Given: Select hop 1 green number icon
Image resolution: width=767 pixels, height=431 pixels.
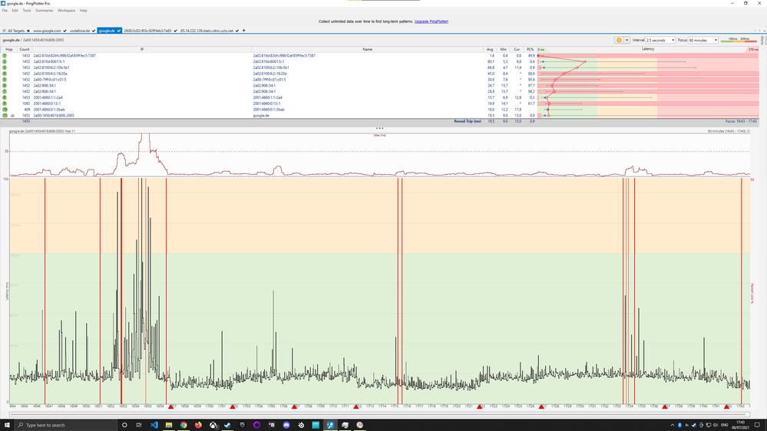Looking at the screenshot, I should [5, 56].
